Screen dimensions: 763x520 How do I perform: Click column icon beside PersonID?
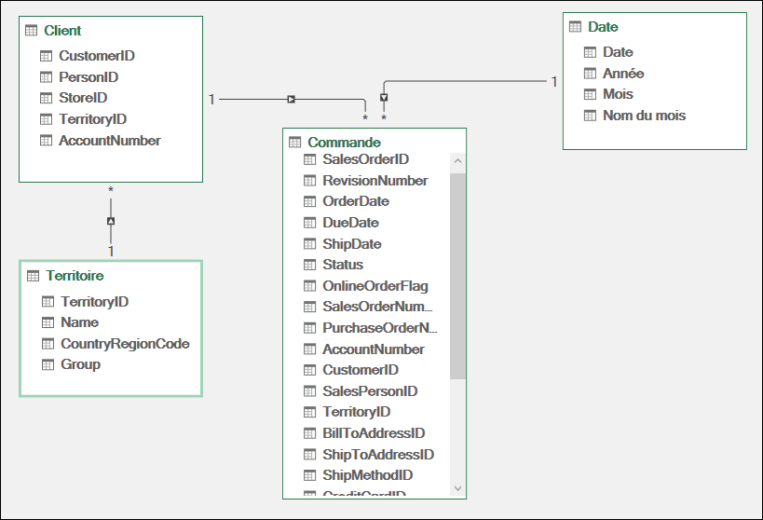click(x=46, y=77)
